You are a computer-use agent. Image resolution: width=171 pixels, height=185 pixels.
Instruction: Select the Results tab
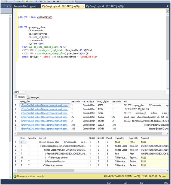pos(20,97)
